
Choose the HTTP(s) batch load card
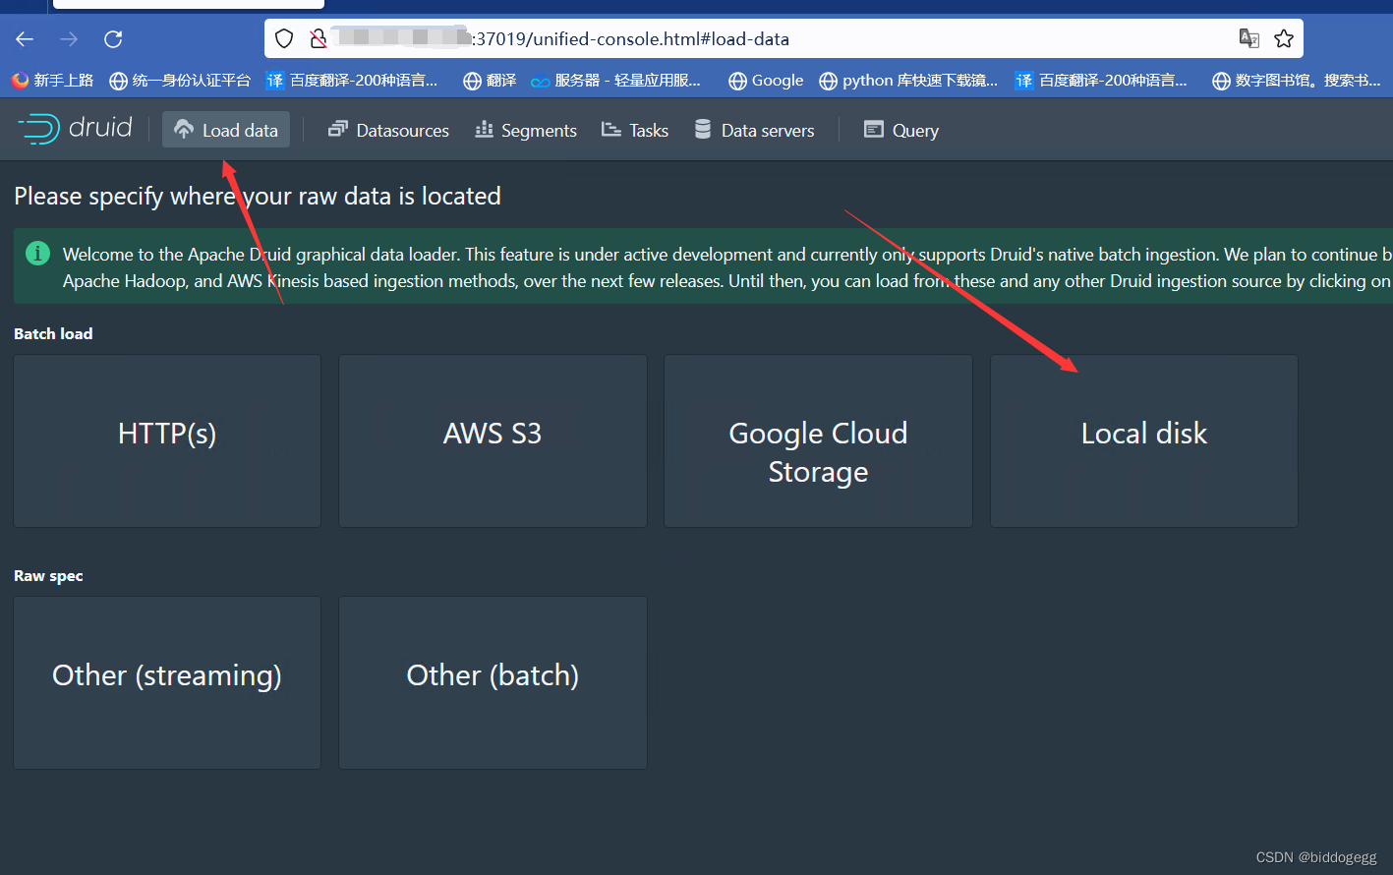click(167, 440)
